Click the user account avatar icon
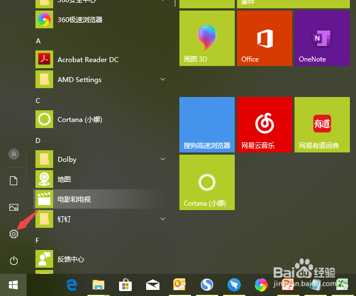The height and width of the screenshot is (296, 356). pyautogui.click(x=14, y=154)
